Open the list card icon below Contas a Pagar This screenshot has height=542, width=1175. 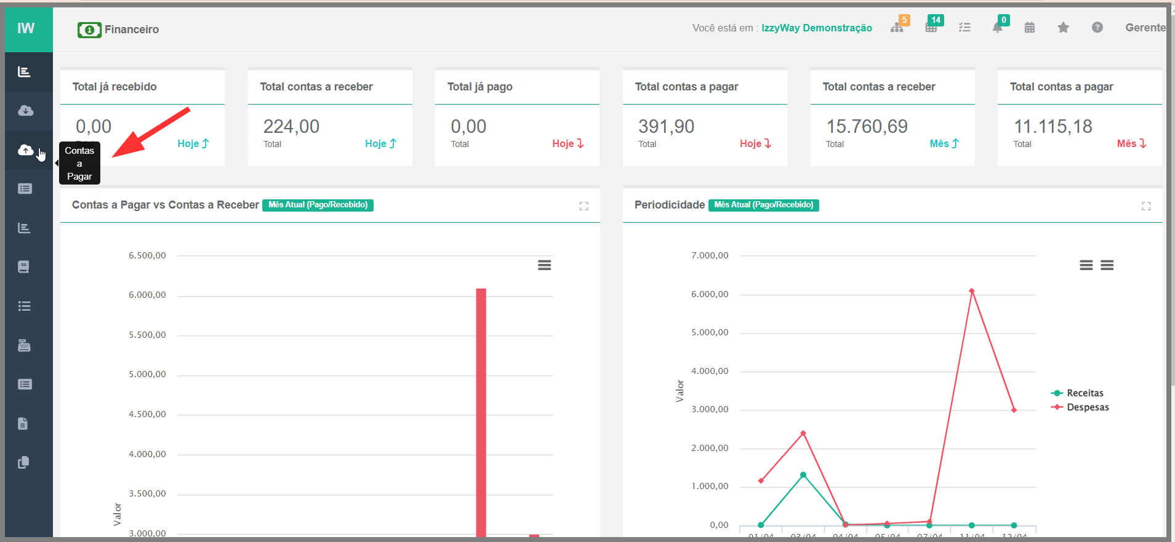(x=25, y=189)
